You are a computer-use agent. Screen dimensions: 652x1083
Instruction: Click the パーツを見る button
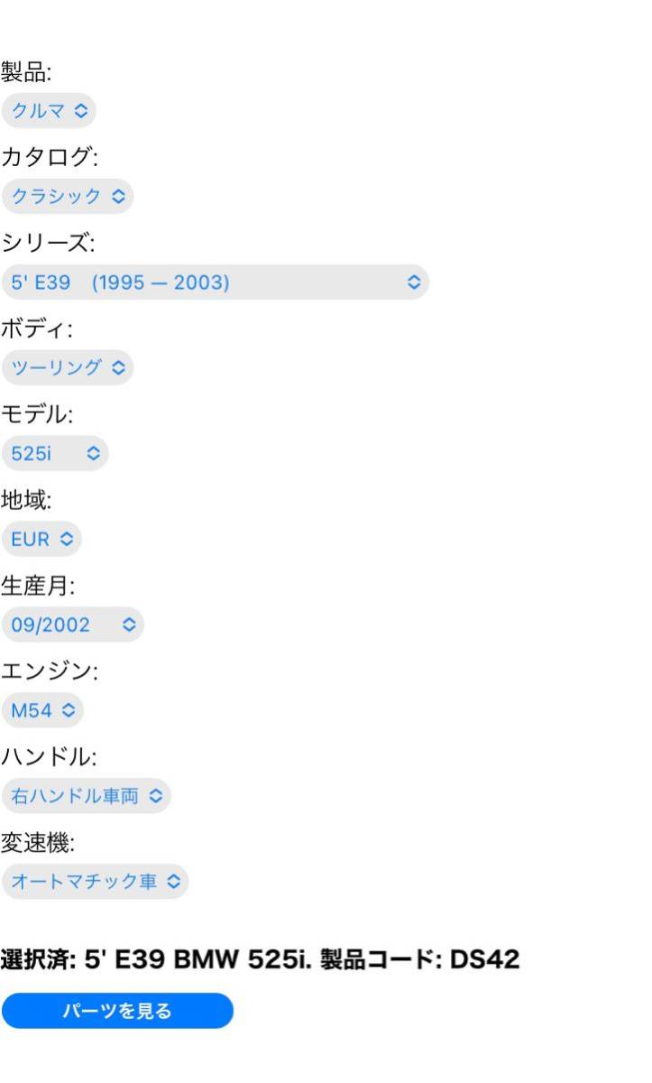click(x=117, y=1011)
